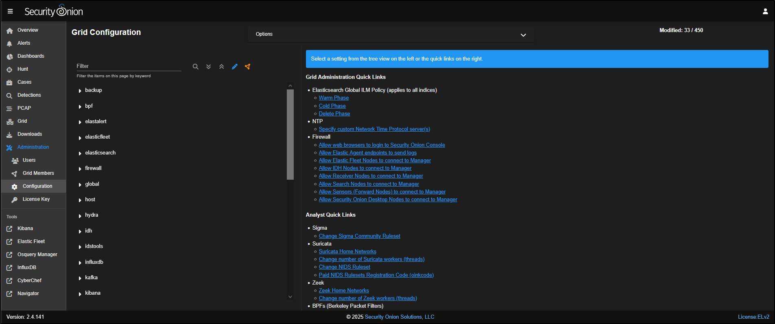Expand all settings with double-down chevrons
Screen dimensions: 775x324
click(x=209, y=67)
